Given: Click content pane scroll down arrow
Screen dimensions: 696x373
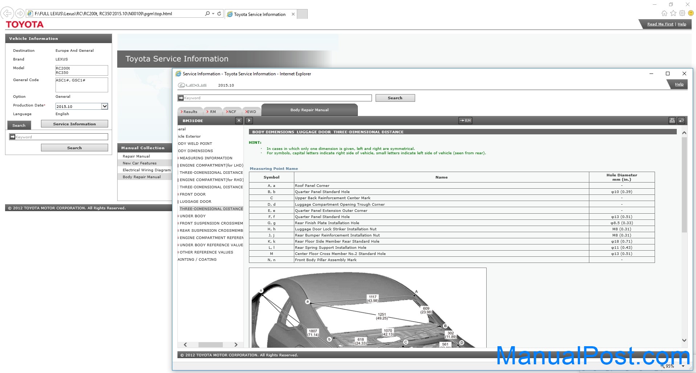Looking at the screenshot, I should pos(684,340).
